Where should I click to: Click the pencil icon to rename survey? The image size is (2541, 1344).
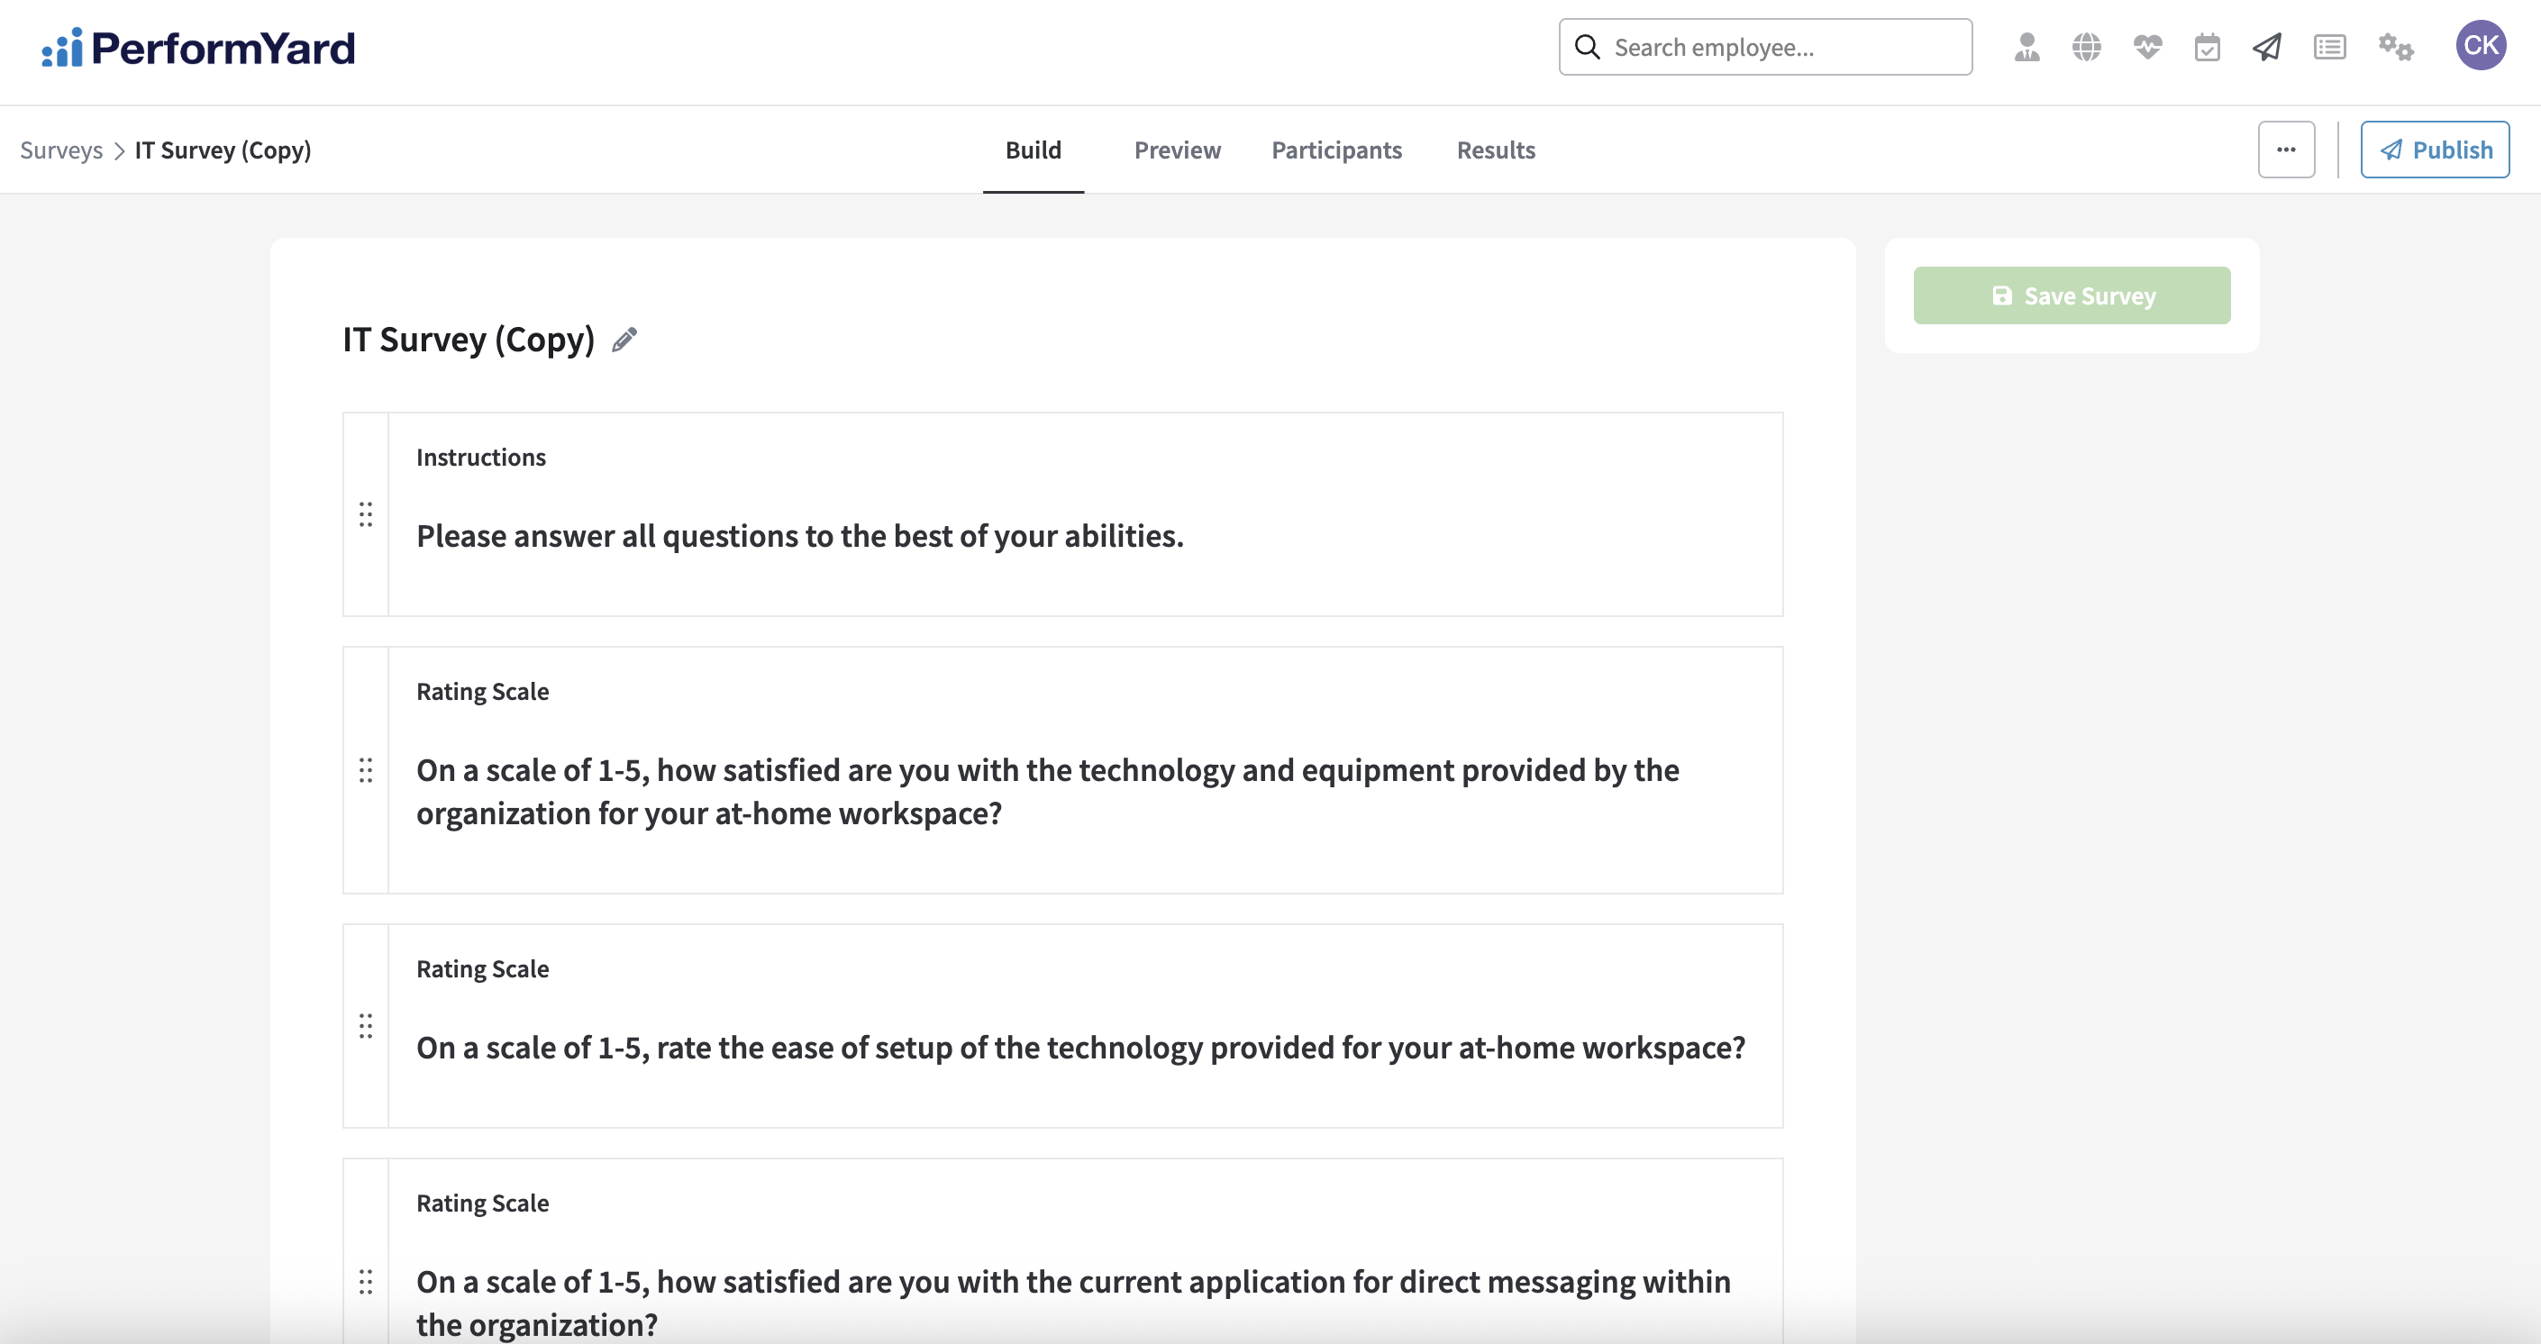tap(624, 341)
